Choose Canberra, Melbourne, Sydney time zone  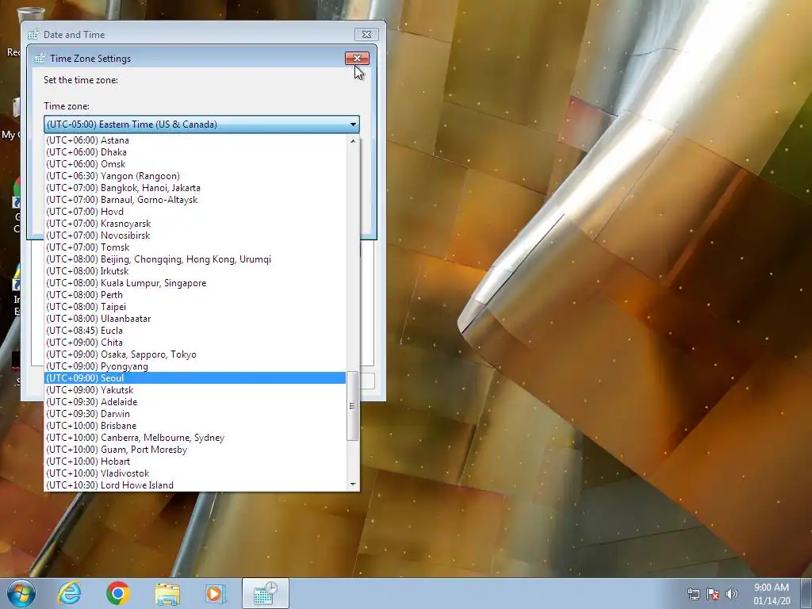pyautogui.click(x=195, y=438)
